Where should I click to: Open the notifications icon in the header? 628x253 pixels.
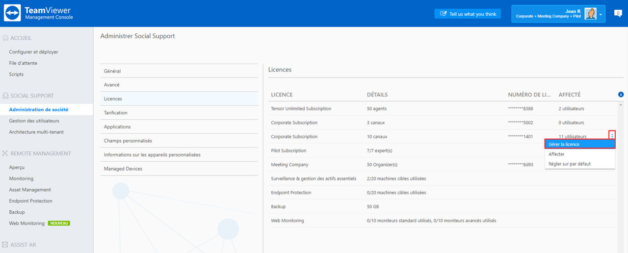pos(618,13)
